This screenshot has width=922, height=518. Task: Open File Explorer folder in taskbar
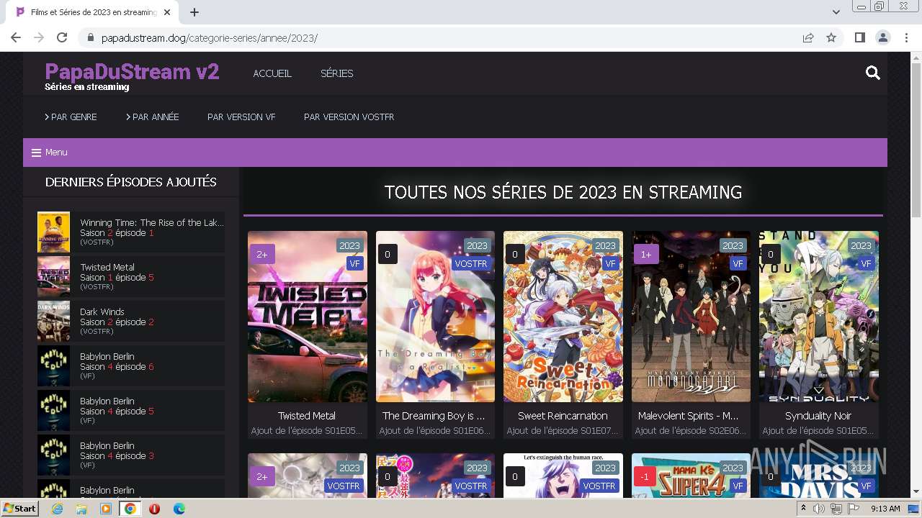tap(81, 509)
